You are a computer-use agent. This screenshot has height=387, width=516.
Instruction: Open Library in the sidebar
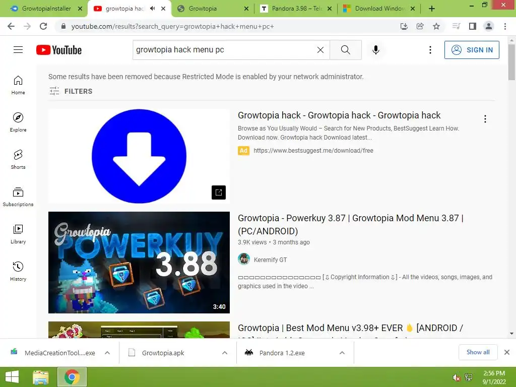[x=18, y=234]
